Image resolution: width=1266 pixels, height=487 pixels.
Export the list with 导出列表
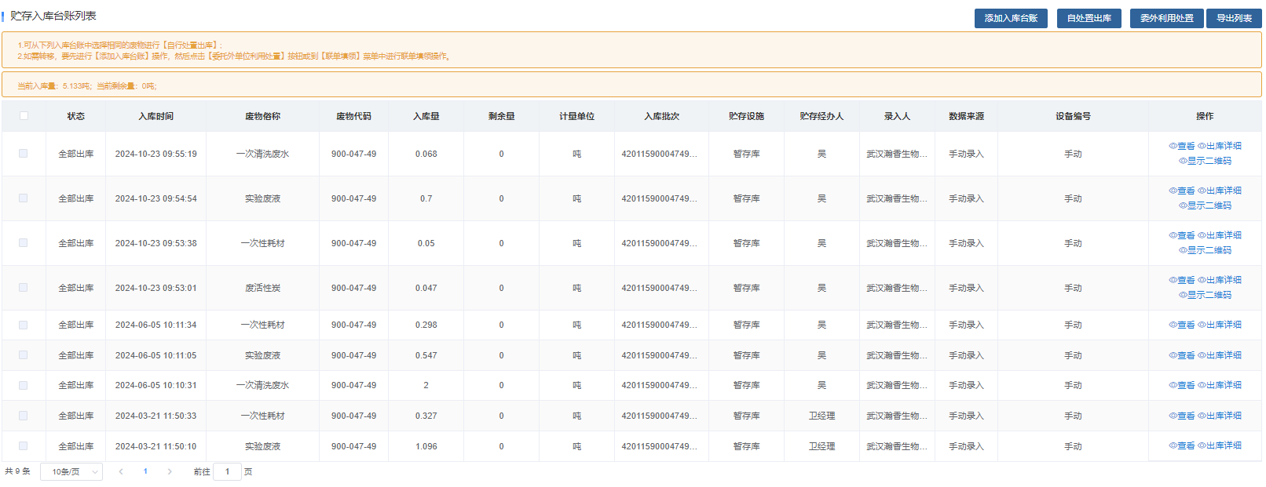(x=1234, y=18)
